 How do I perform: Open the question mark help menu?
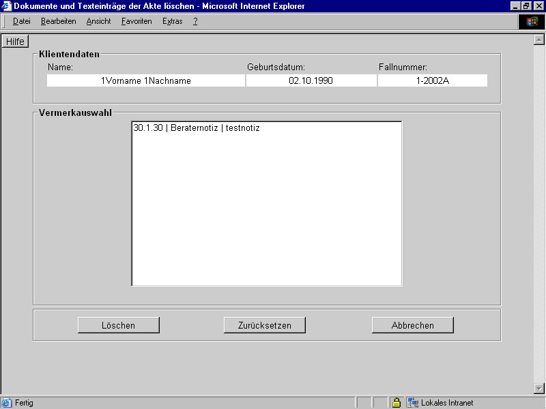point(195,21)
